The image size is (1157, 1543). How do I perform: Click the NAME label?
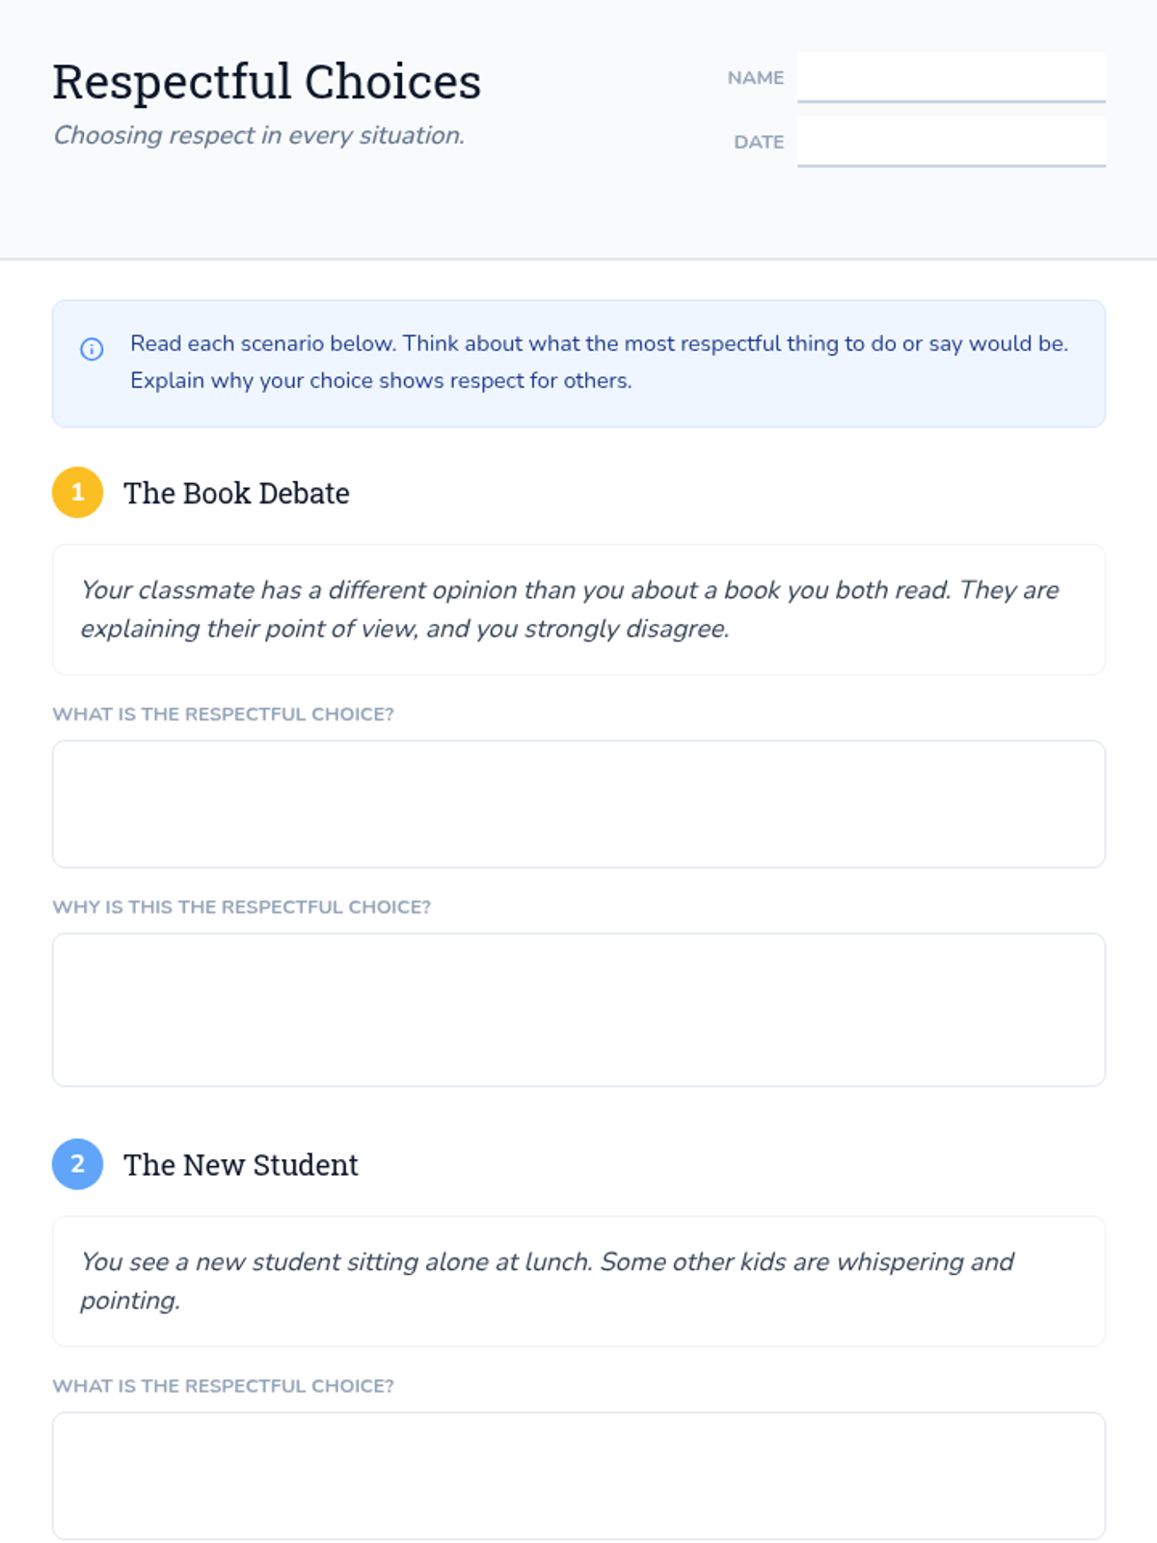click(x=755, y=78)
